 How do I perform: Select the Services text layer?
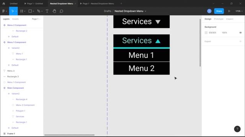pyautogui.click(x=20, y=116)
